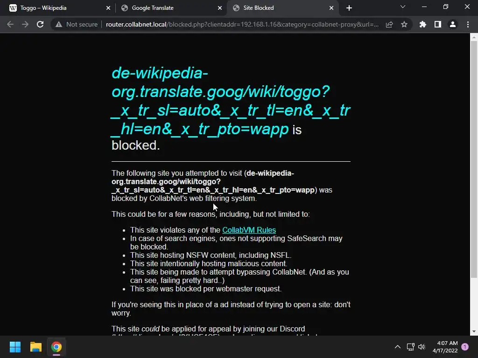Viewport: 478px width, 358px height.
Task: Open a new browser tab
Action: point(349,8)
